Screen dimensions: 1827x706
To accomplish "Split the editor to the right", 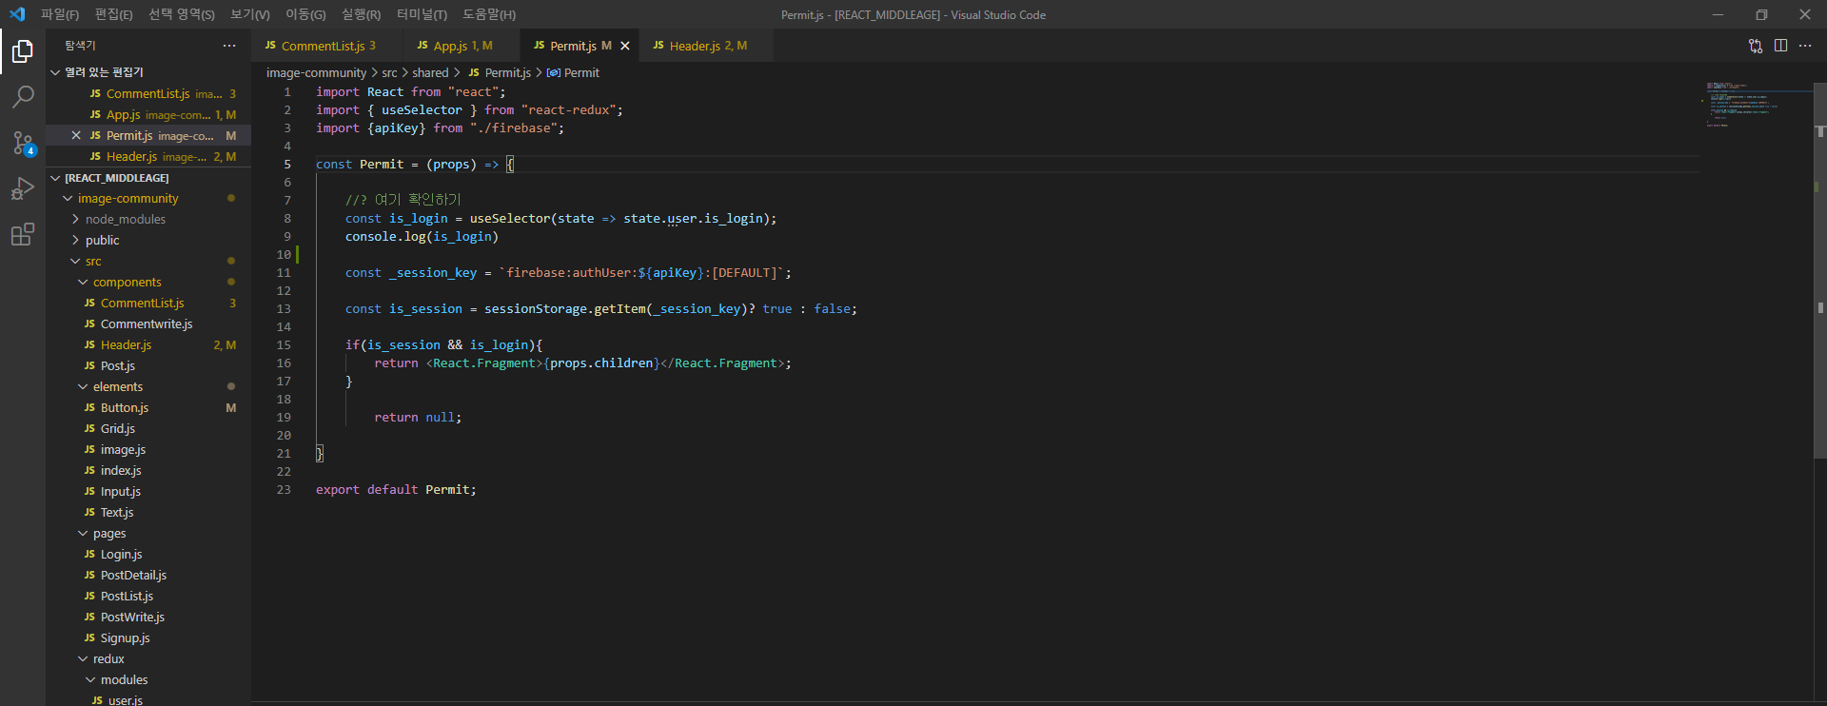I will click(1780, 46).
